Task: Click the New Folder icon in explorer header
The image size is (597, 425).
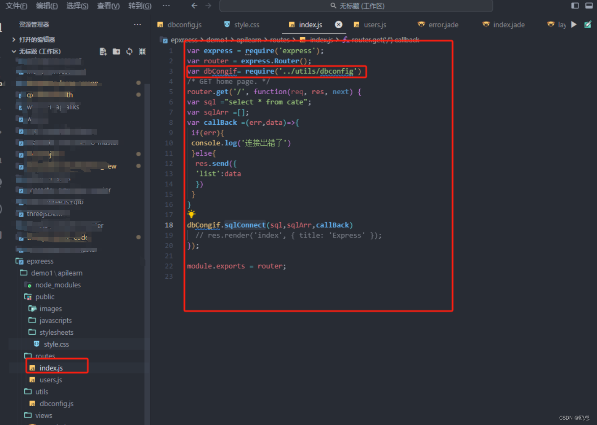Action: point(116,52)
